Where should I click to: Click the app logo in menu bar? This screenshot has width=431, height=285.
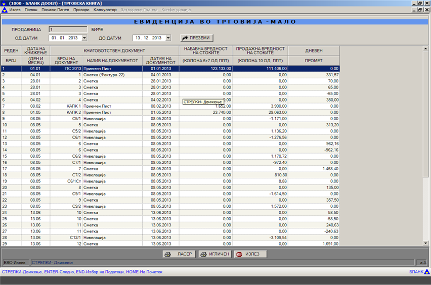click(5, 10)
